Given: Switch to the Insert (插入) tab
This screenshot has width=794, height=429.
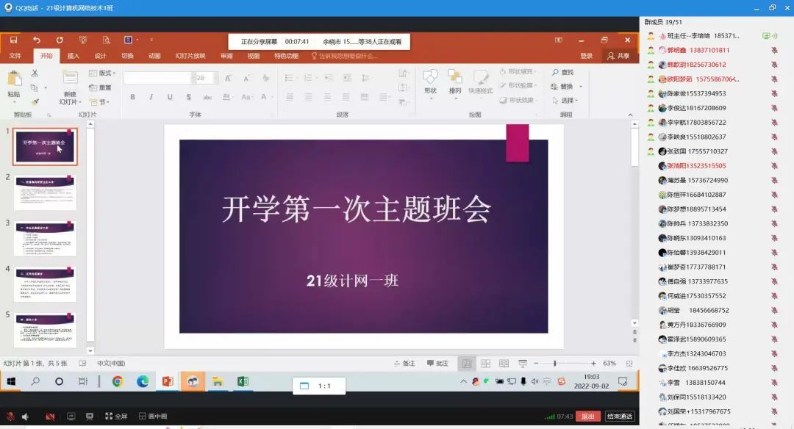Looking at the screenshot, I should point(74,56).
